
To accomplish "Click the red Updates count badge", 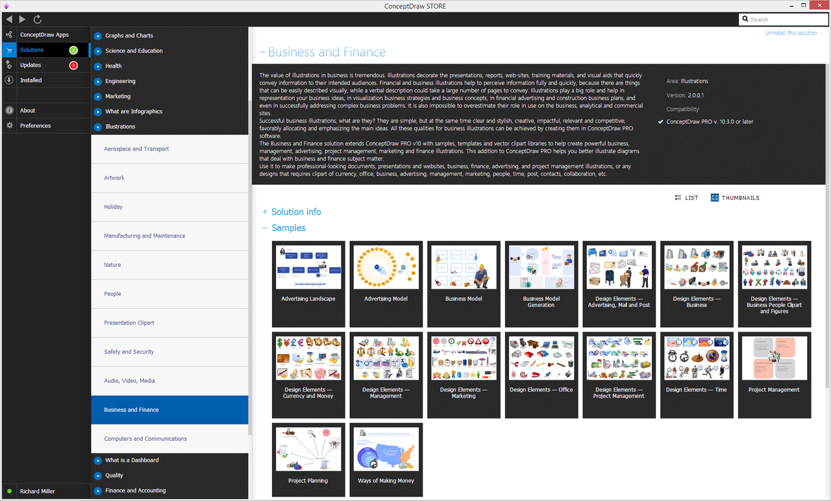I will 73,65.
